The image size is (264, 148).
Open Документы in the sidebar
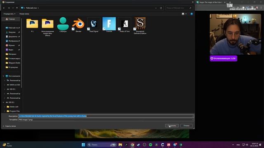pyautogui.click(x=12, y=37)
